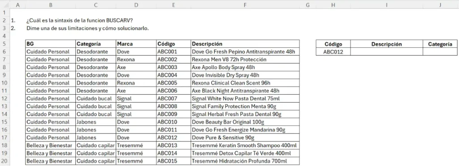Click the Descripción header in column I
The image size is (459, 166).
point(386,44)
